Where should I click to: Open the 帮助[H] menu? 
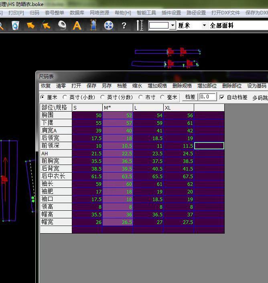tap(123, 13)
